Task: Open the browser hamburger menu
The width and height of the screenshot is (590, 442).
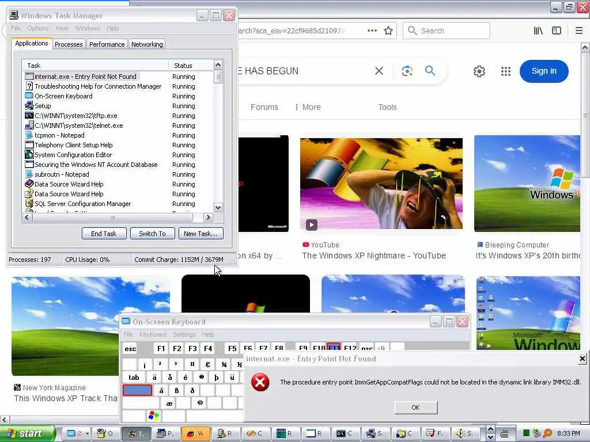Action: (579, 31)
